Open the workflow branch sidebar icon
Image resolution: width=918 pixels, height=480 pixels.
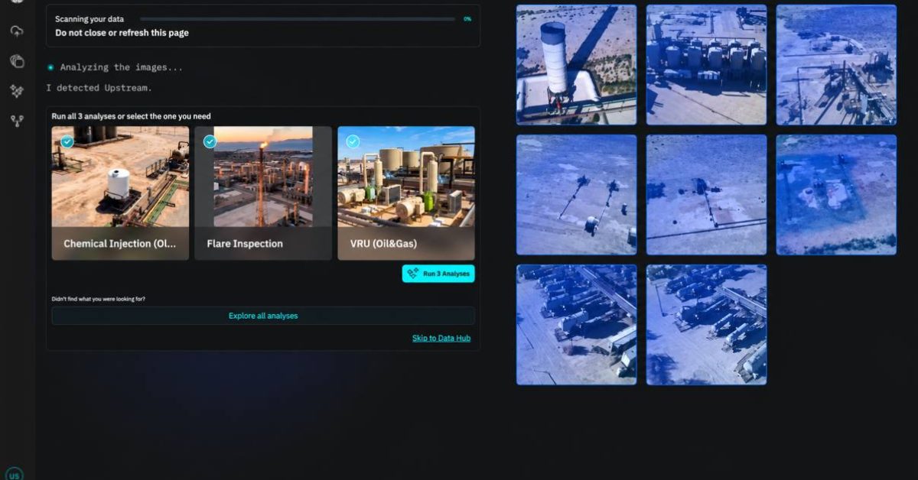click(17, 121)
